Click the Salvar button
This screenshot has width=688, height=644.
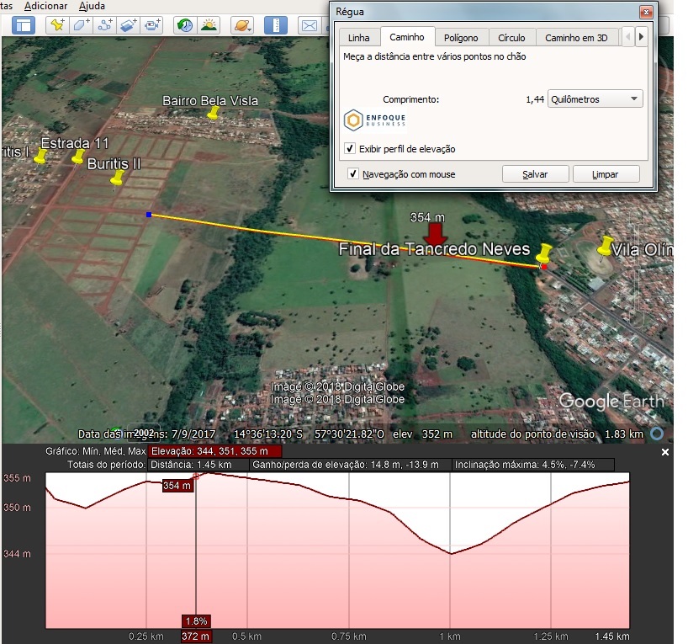click(x=535, y=174)
